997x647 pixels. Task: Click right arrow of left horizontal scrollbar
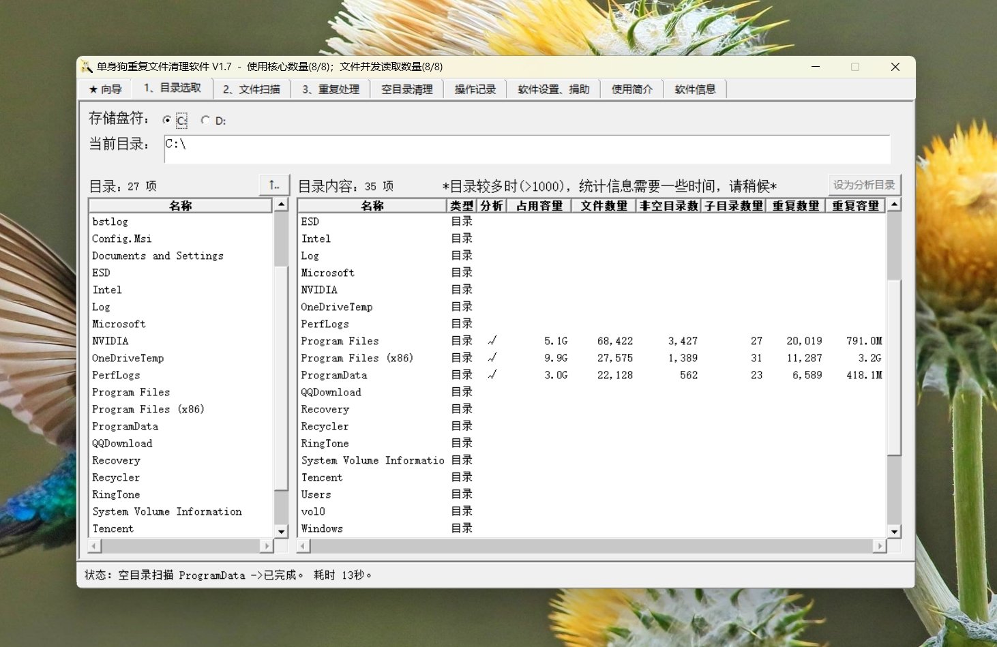(x=267, y=546)
